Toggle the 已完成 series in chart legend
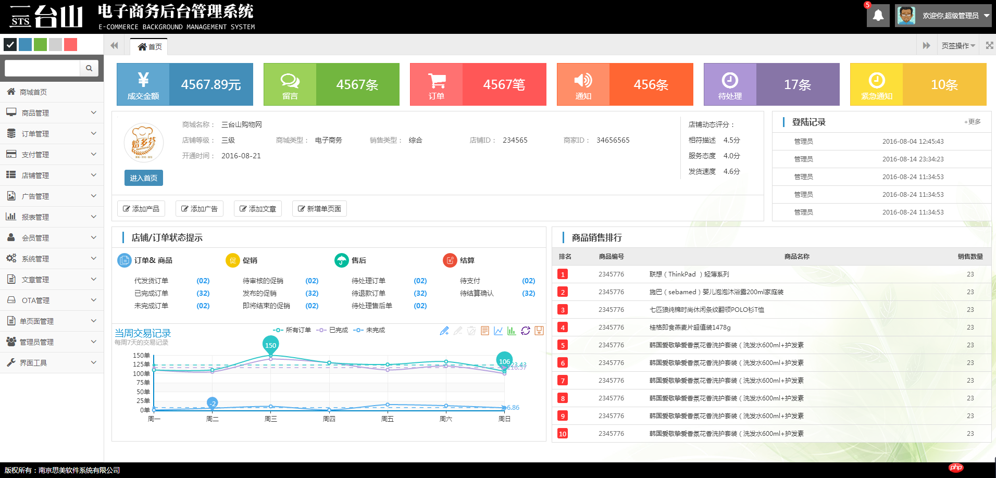The height and width of the screenshot is (478, 996). click(332, 330)
